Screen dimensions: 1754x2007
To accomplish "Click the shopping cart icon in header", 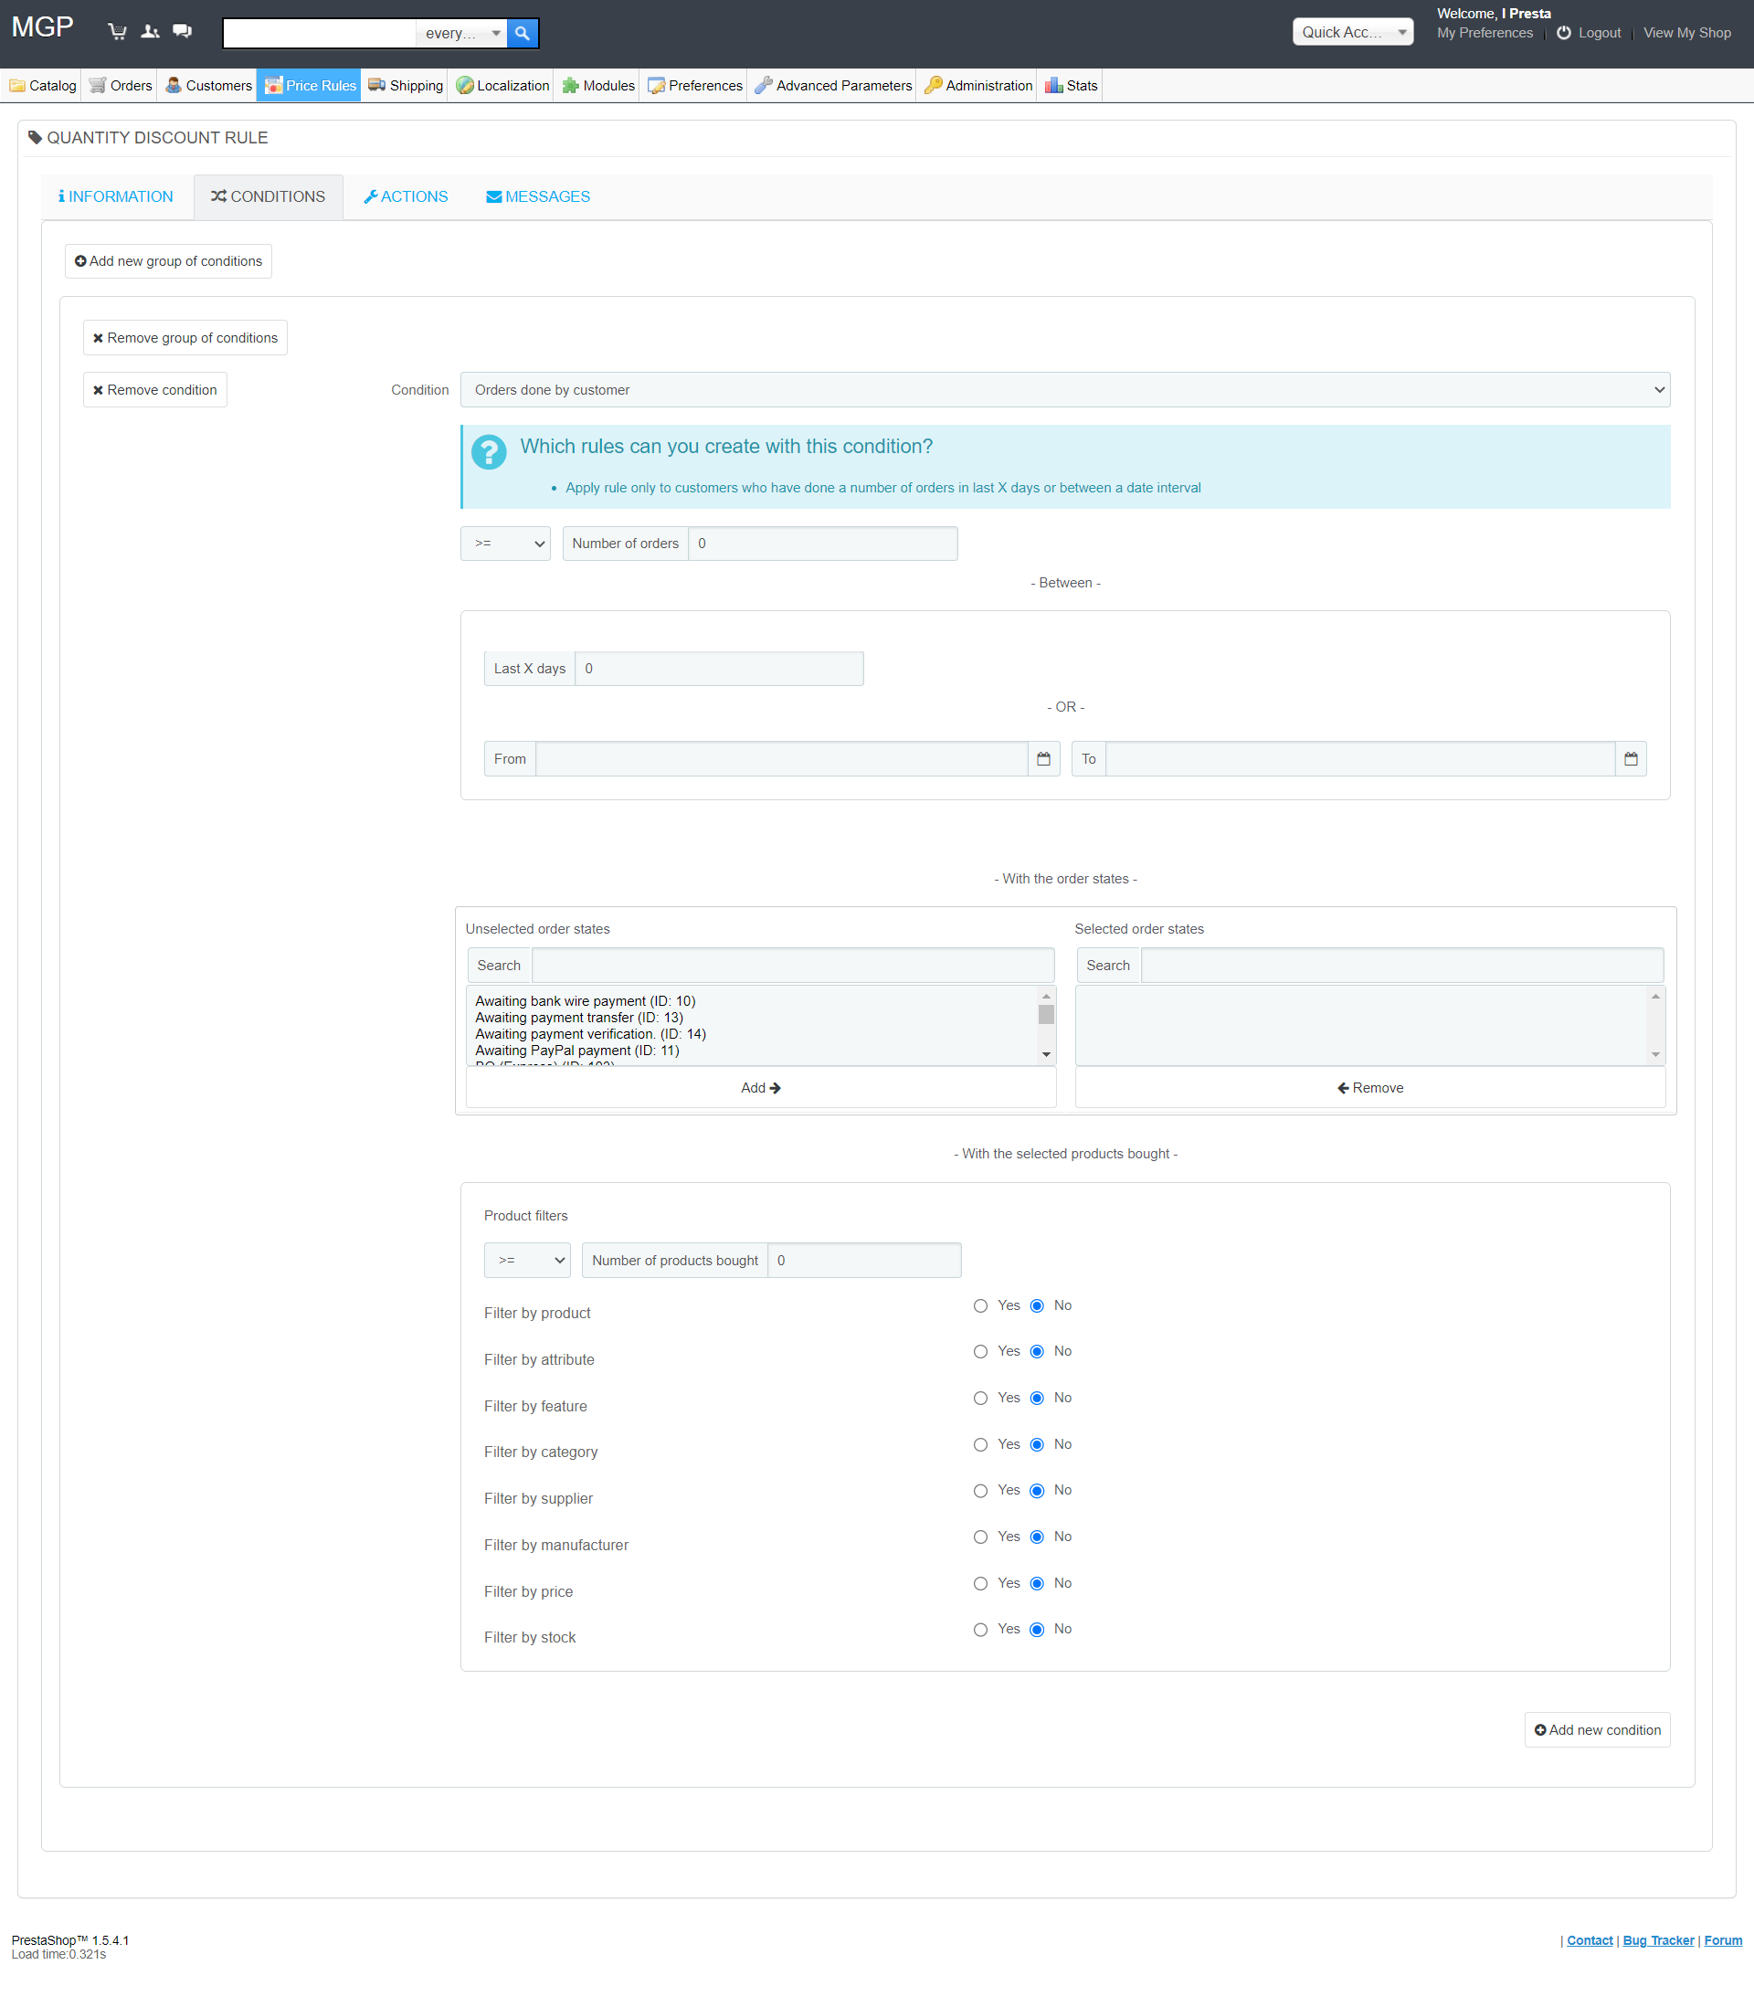I will coord(118,31).
